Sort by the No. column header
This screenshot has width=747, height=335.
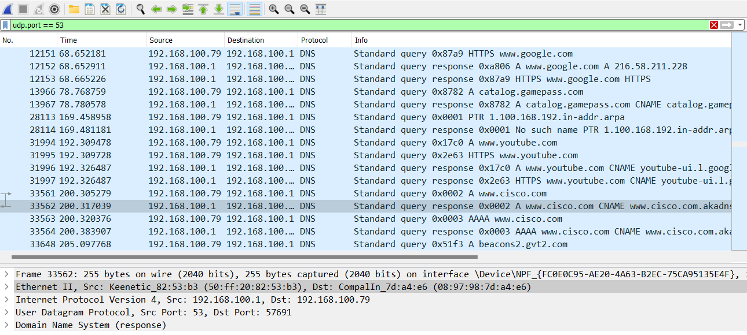29,40
